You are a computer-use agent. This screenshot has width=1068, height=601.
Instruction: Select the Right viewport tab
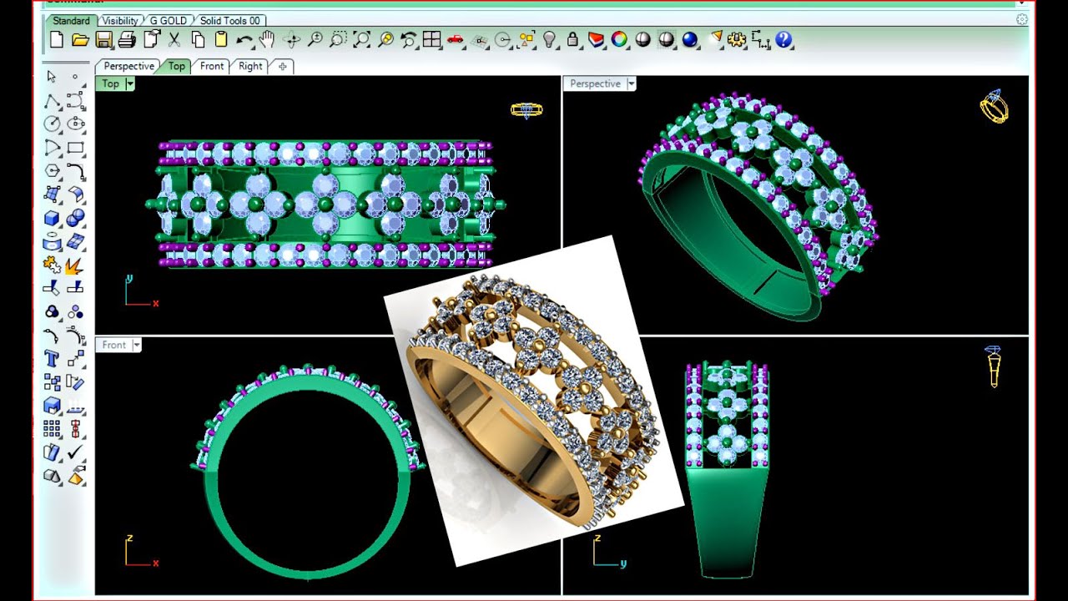click(250, 66)
